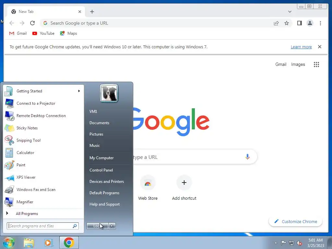Image resolution: width=332 pixels, height=249 pixels.
Task: Launch Magnifier from Start menu
Action: click(x=43, y=202)
